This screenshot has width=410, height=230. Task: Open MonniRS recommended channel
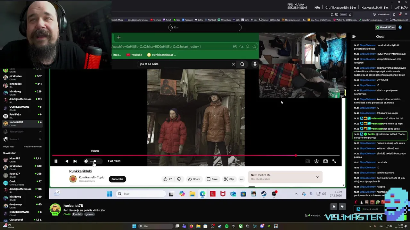[22, 160]
